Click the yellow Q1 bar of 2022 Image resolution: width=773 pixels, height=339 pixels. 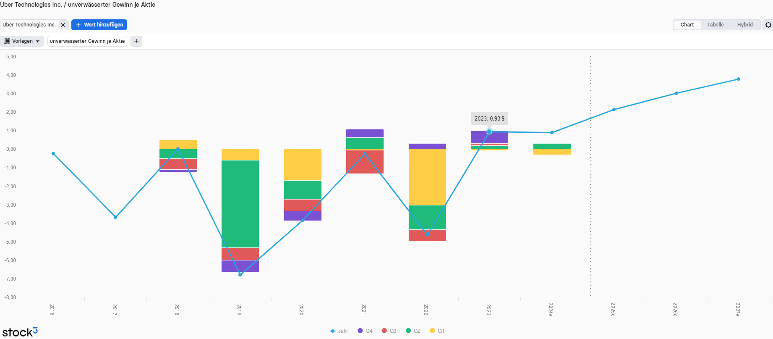tap(427, 177)
